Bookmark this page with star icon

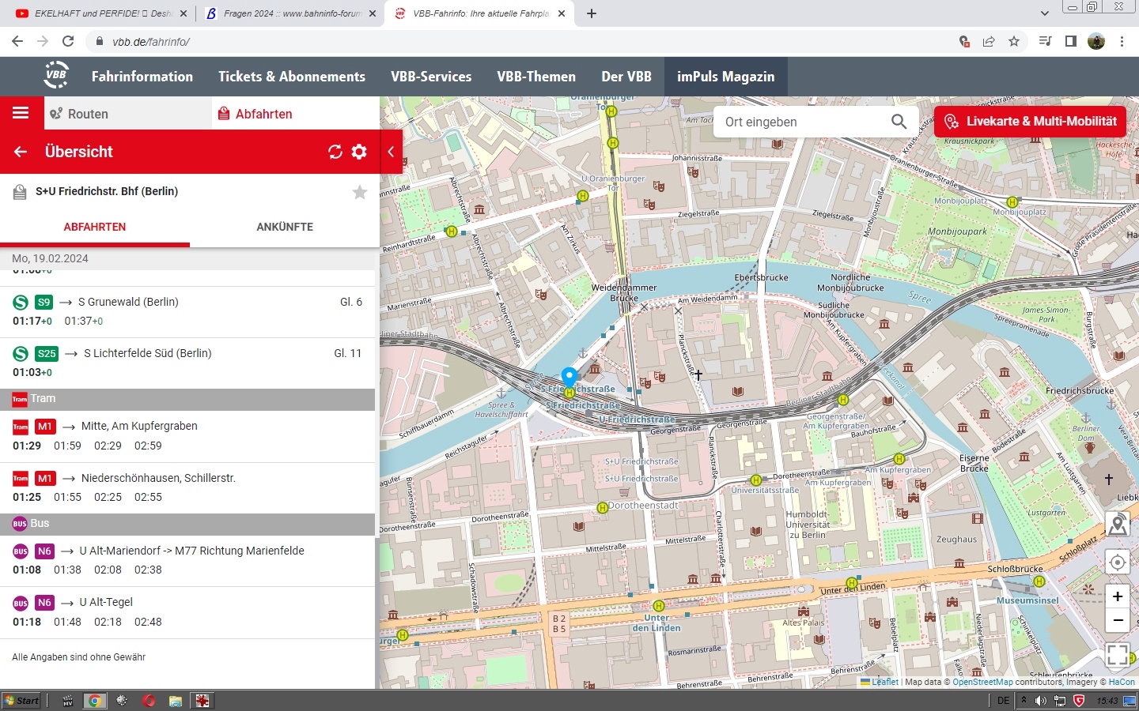click(x=1014, y=41)
